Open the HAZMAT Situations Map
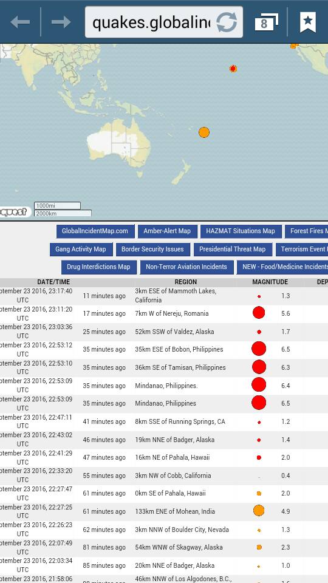328x583 pixels. click(241, 231)
